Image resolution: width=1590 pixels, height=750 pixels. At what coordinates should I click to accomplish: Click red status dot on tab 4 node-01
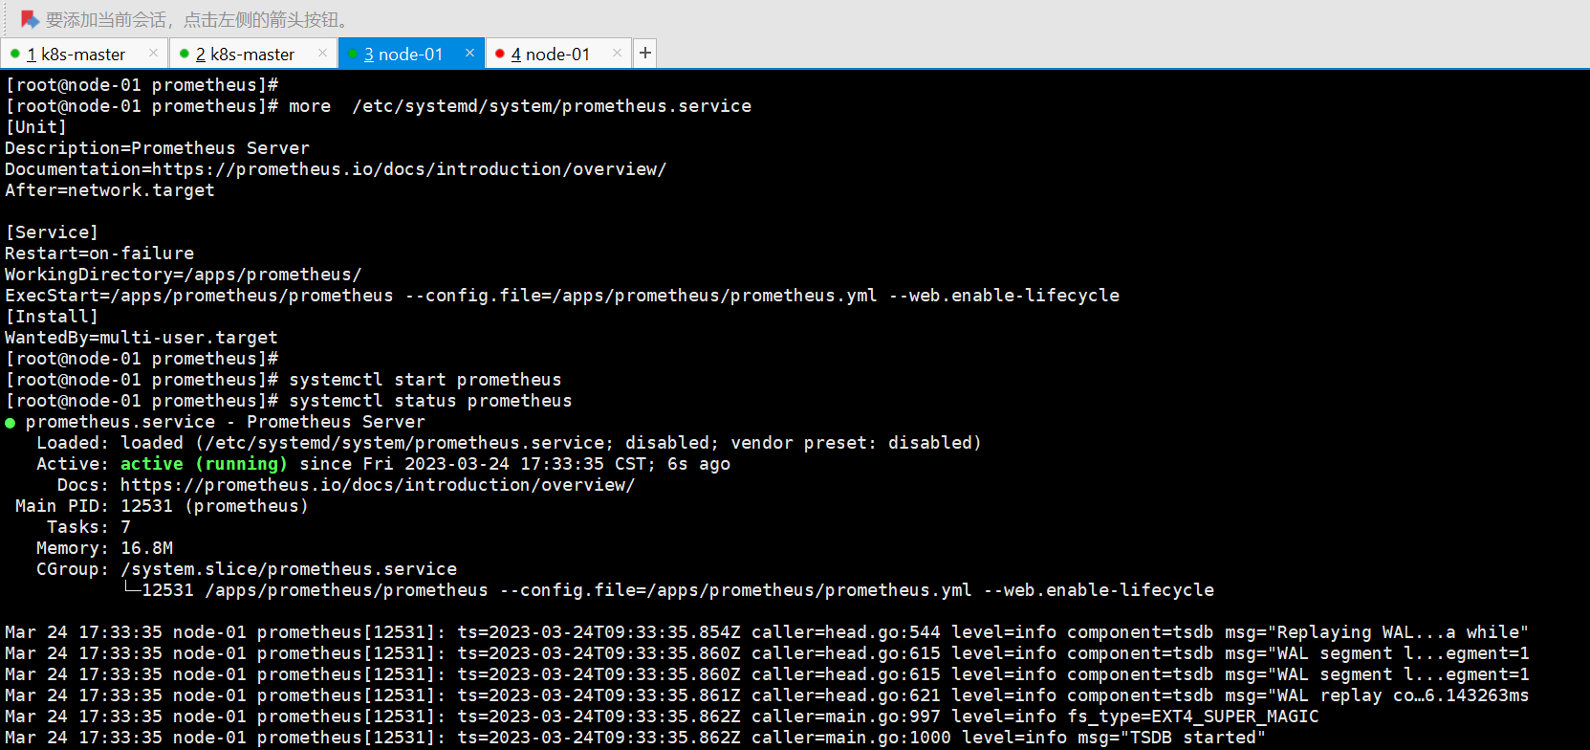(499, 54)
